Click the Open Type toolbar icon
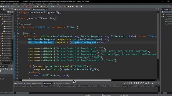This screenshot has height=96, width=172. [x=42, y=6]
